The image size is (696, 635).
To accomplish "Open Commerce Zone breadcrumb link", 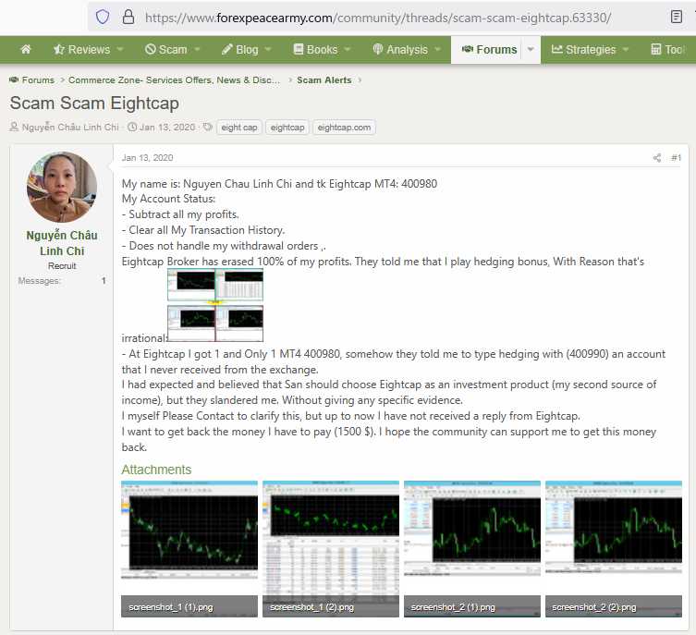I will (174, 79).
